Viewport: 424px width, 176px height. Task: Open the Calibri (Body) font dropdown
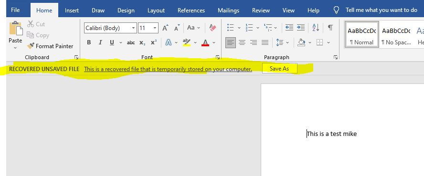point(134,28)
